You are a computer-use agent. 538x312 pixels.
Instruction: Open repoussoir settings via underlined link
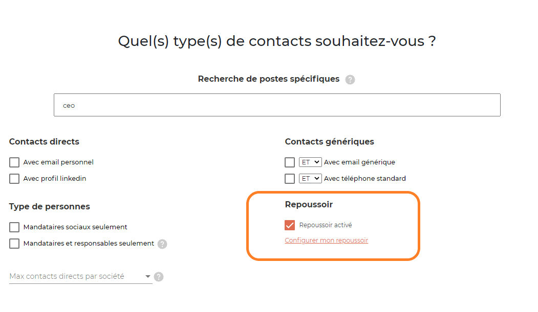pos(326,240)
